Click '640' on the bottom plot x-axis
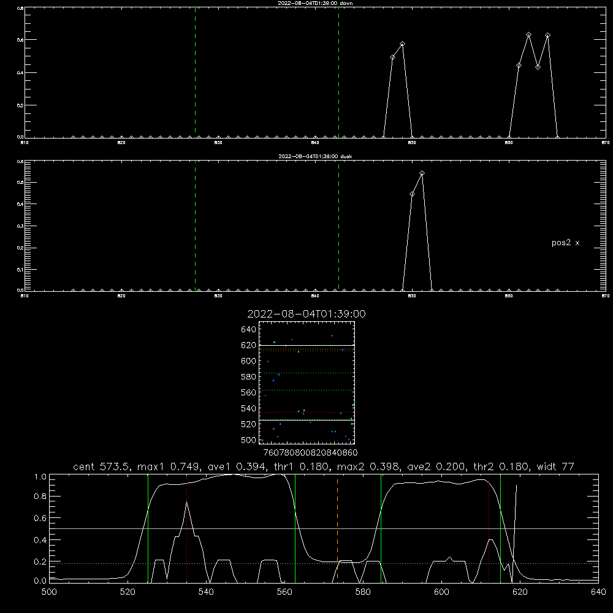Screen dimensions: 613x613 click(598, 592)
